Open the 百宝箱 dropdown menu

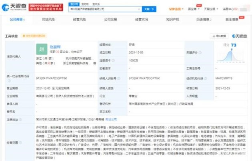click(194, 9)
